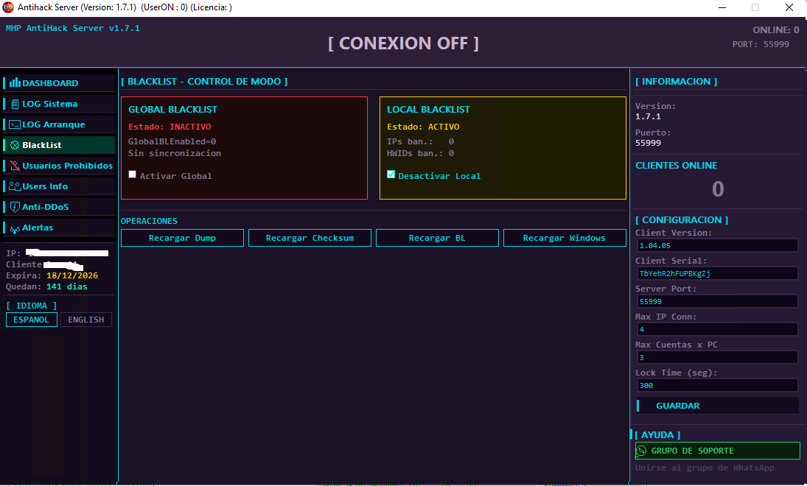Image resolution: width=807 pixels, height=486 pixels.
Task: Select the Users Info people icon
Action: tap(15, 186)
